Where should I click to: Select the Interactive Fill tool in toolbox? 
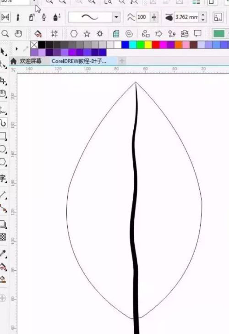click(3, 266)
